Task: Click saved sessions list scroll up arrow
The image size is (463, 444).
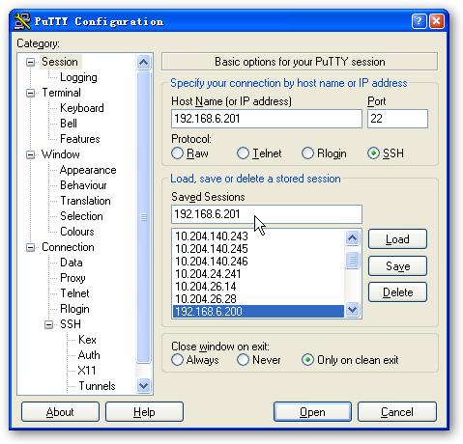Action: pyautogui.click(x=352, y=237)
